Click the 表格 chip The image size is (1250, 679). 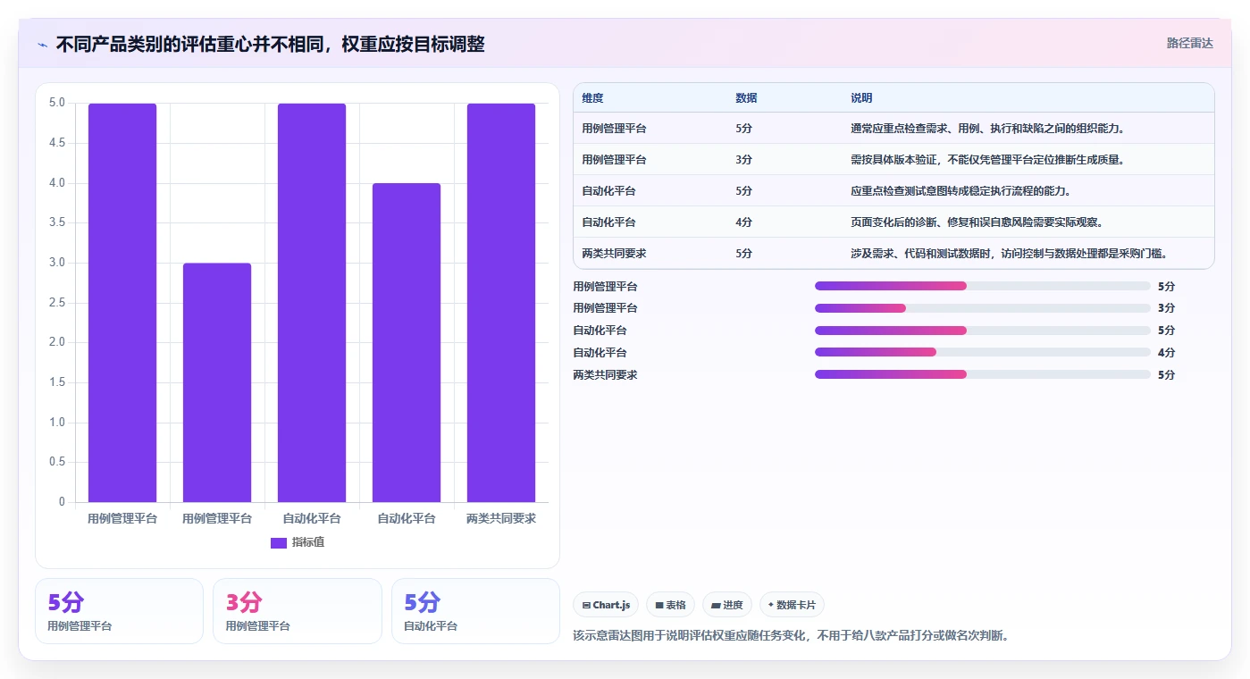point(670,605)
